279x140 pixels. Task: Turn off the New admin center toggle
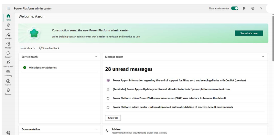(235, 8)
